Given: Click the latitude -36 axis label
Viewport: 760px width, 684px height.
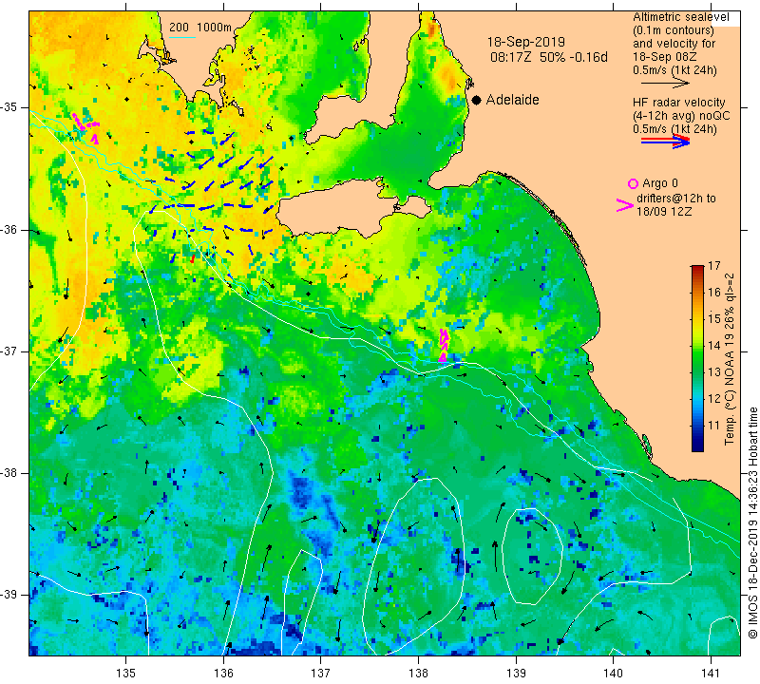Looking at the screenshot, I should [x=9, y=229].
